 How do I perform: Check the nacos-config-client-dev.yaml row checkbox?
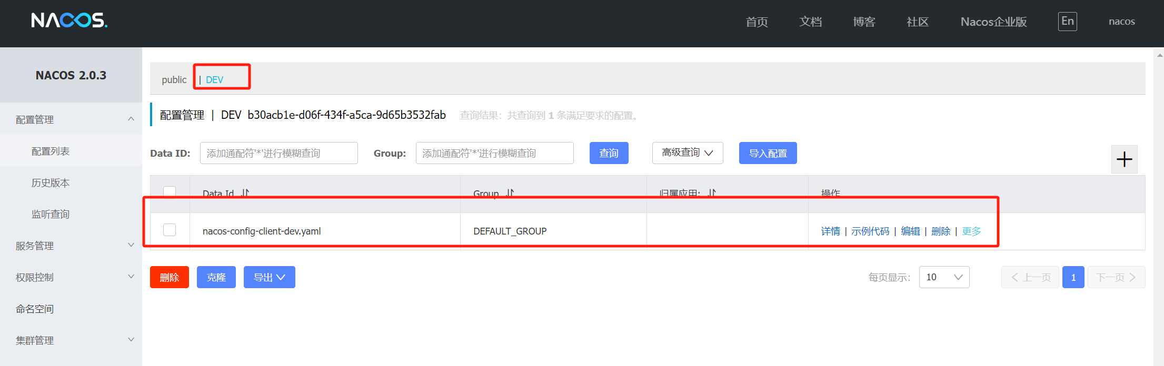point(170,230)
